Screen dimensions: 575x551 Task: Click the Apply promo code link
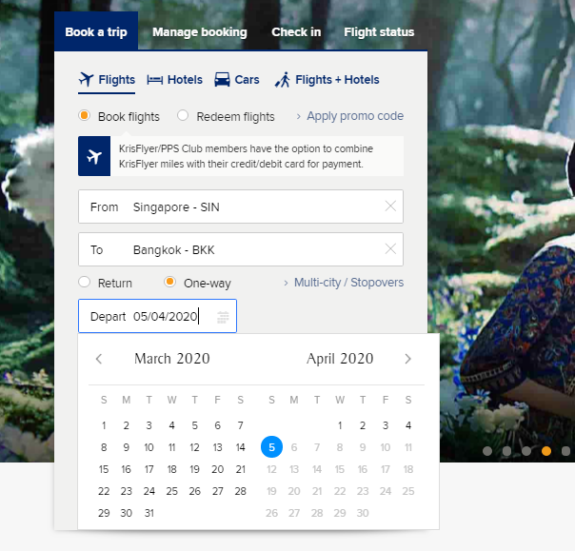tap(355, 116)
